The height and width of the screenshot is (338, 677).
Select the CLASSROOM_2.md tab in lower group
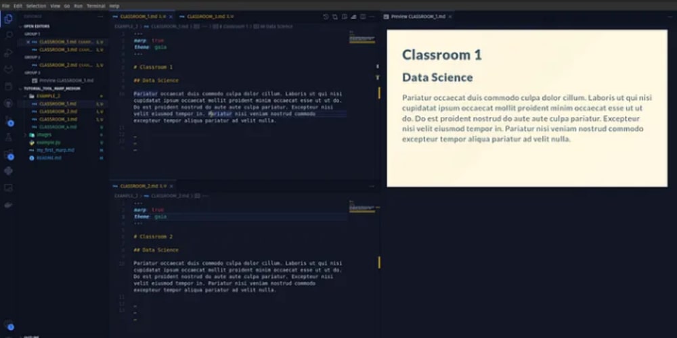pos(141,187)
